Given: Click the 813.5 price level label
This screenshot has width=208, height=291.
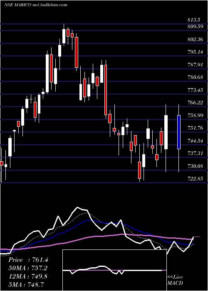Looking at the screenshot, I should point(193,20).
